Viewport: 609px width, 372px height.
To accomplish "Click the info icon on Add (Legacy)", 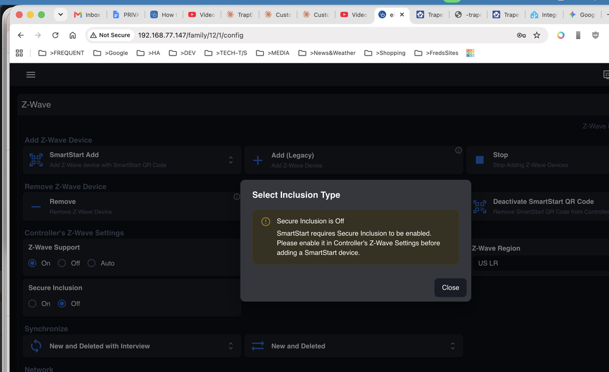I will 459,150.
